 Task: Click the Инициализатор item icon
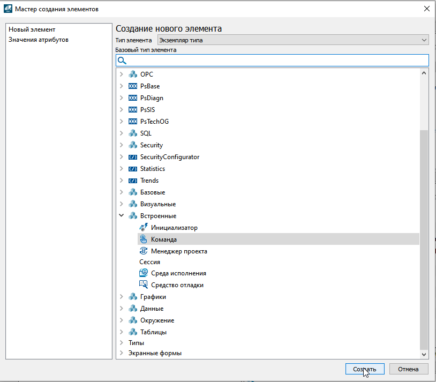coord(143,228)
